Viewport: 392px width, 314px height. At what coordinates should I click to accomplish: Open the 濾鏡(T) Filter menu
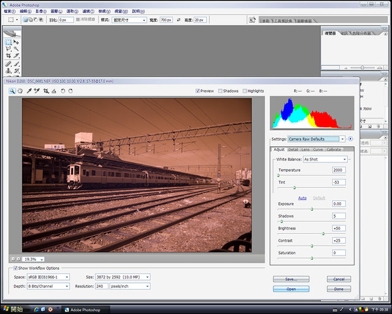click(88, 11)
